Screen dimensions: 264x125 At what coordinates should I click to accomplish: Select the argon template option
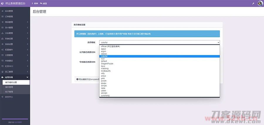click(x=104, y=51)
